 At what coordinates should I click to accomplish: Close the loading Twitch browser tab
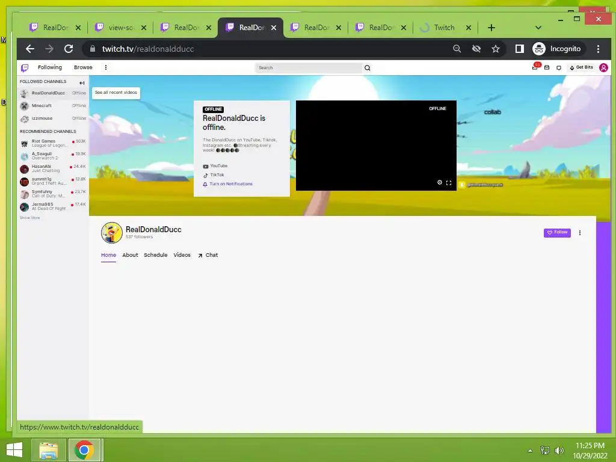(468, 28)
